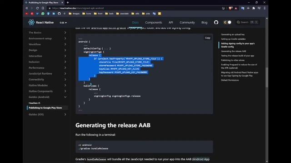Expand the Environment setup sidebar section
This screenshot has height=163, width=291.
[x=47, y=38]
